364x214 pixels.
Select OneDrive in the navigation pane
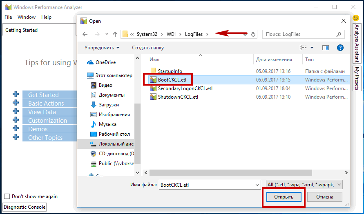[101, 62]
